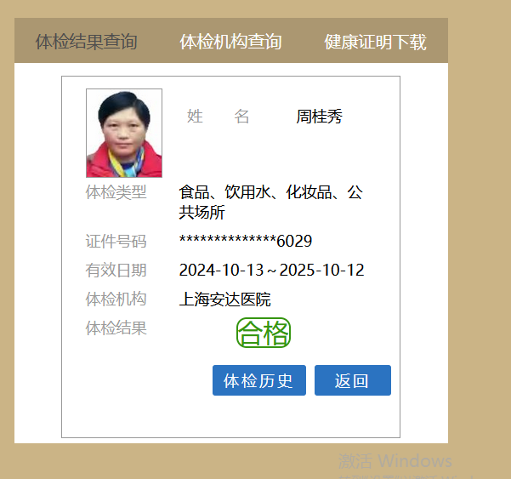Click the 激活 Windows watermark text

395,461
